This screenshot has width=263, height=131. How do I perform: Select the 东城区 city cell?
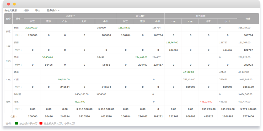coord(17,94)
